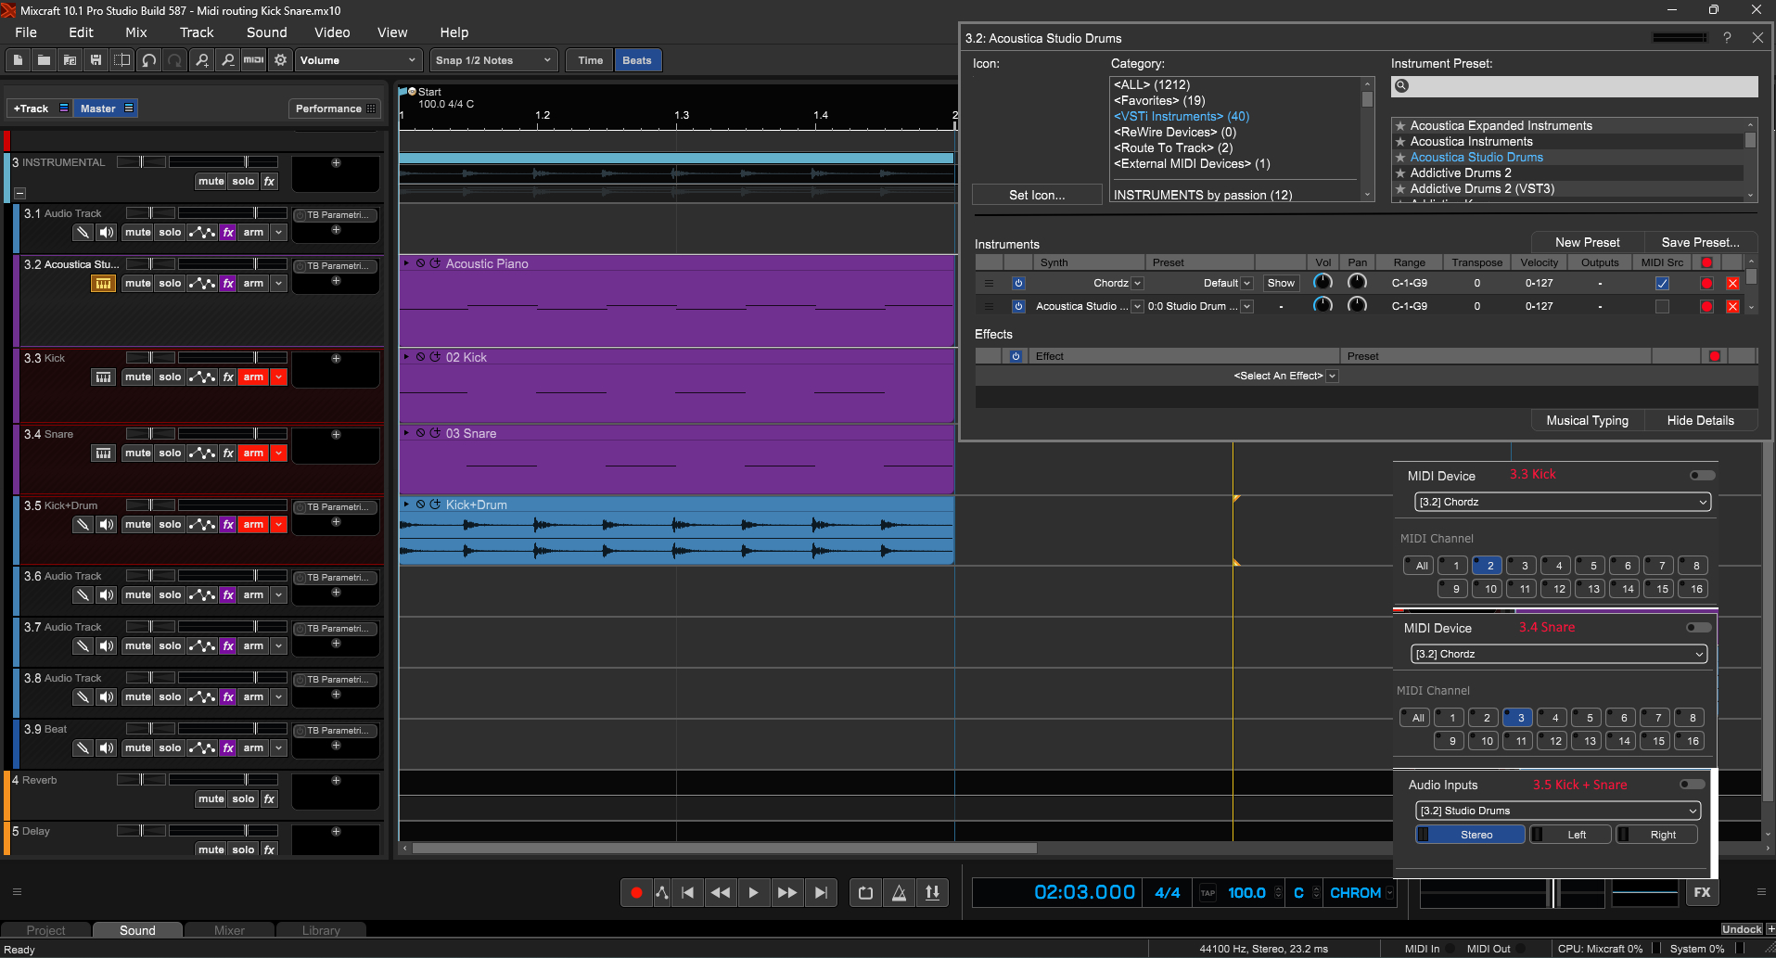Open MIDI Device dropdown for 3.3 Kick
Screen dimensions: 1776x958
(1563, 502)
